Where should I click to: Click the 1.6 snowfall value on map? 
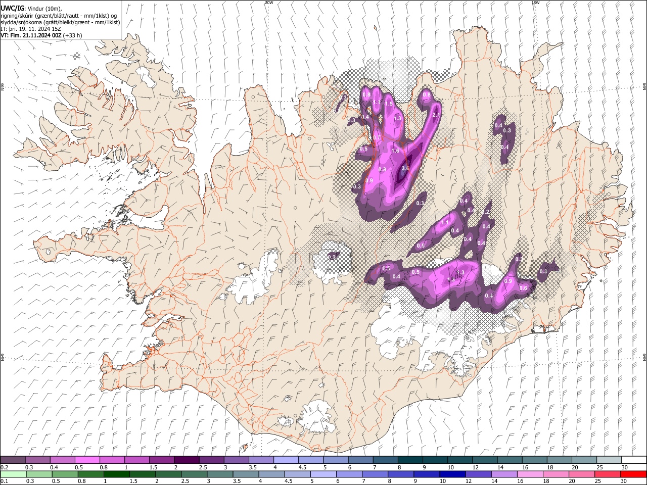click(395, 151)
